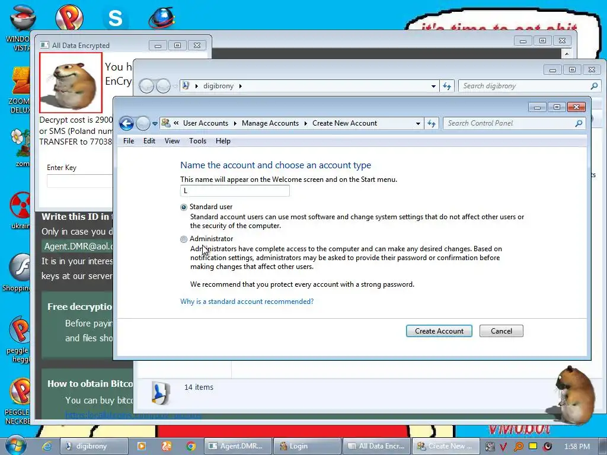The height and width of the screenshot is (455, 607).
Task: Open Control Panel address bar history dropdown
Action: pyautogui.click(x=418, y=123)
